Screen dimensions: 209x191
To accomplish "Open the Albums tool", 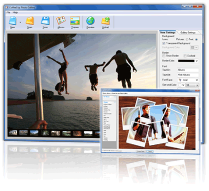I will click(61, 20).
